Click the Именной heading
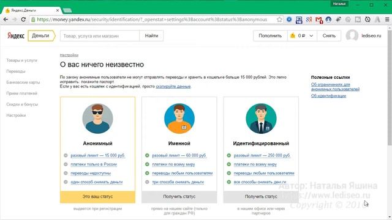Screen dimensions: 392x220 click(x=179, y=144)
